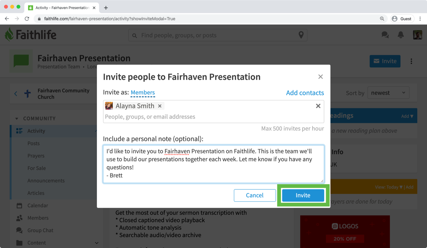Click browser back arrow
Image resolution: width=427 pixels, height=248 pixels.
7,19
